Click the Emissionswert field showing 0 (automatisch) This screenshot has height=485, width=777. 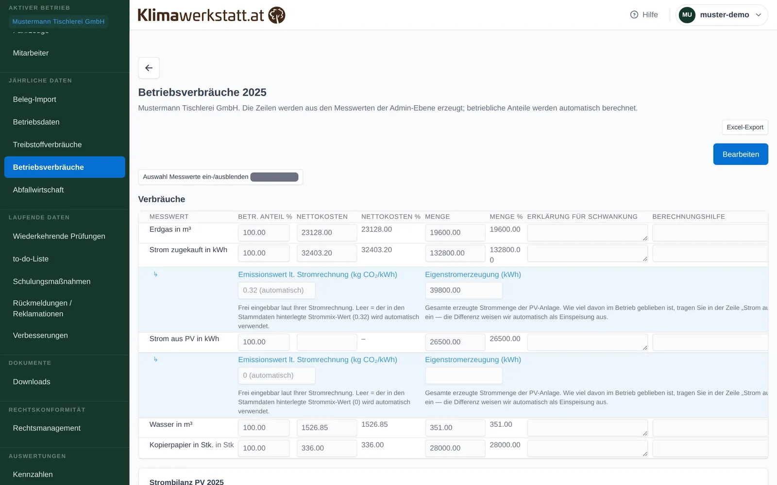pos(277,375)
